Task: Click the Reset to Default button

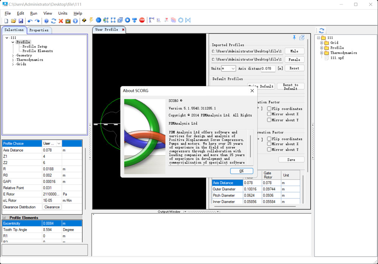Action: pyautogui.click(x=290, y=86)
